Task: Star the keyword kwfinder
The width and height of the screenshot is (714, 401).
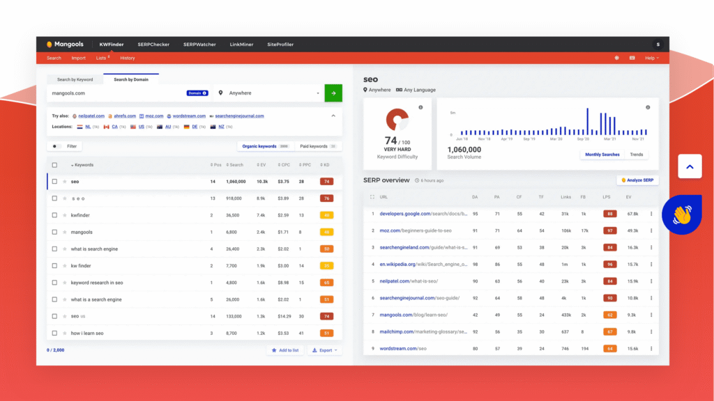Action: click(x=65, y=215)
